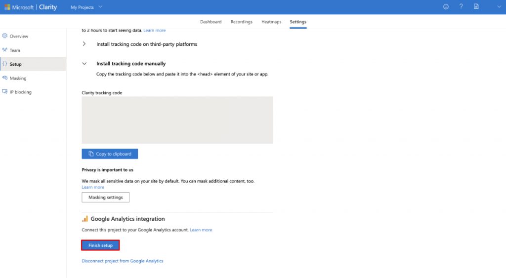Open the document notes icon in header
The height and width of the screenshot is (278, 506).
pos(476,6)
